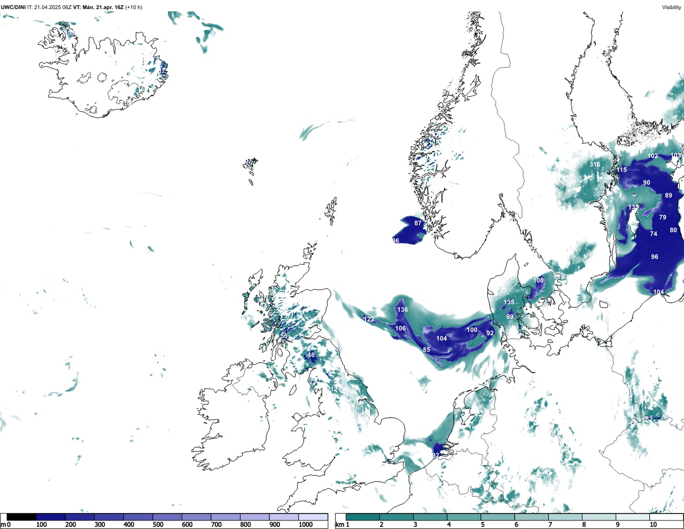Click legend swatch between 100 and 200 m
The height and width of the screenshot is (529, 684).
point(51,517)
